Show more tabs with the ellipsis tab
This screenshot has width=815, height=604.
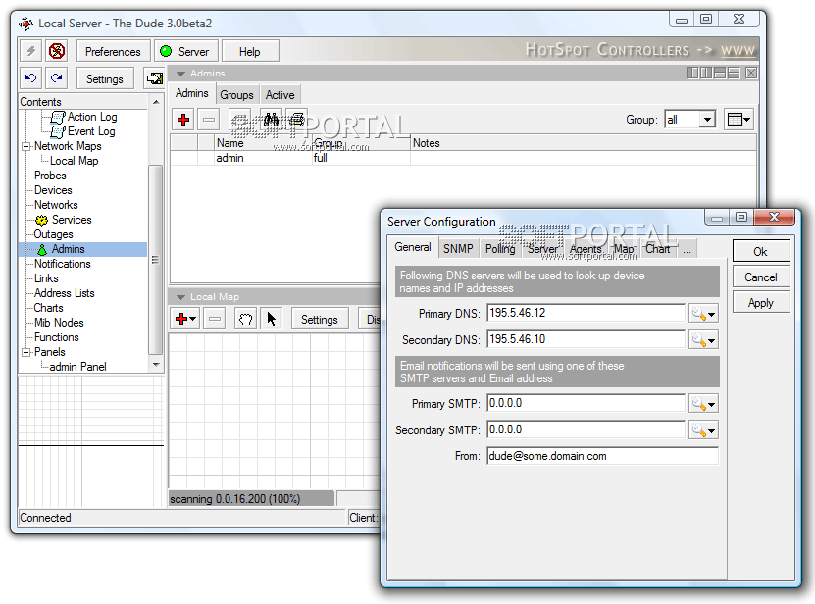pos(688,249)
